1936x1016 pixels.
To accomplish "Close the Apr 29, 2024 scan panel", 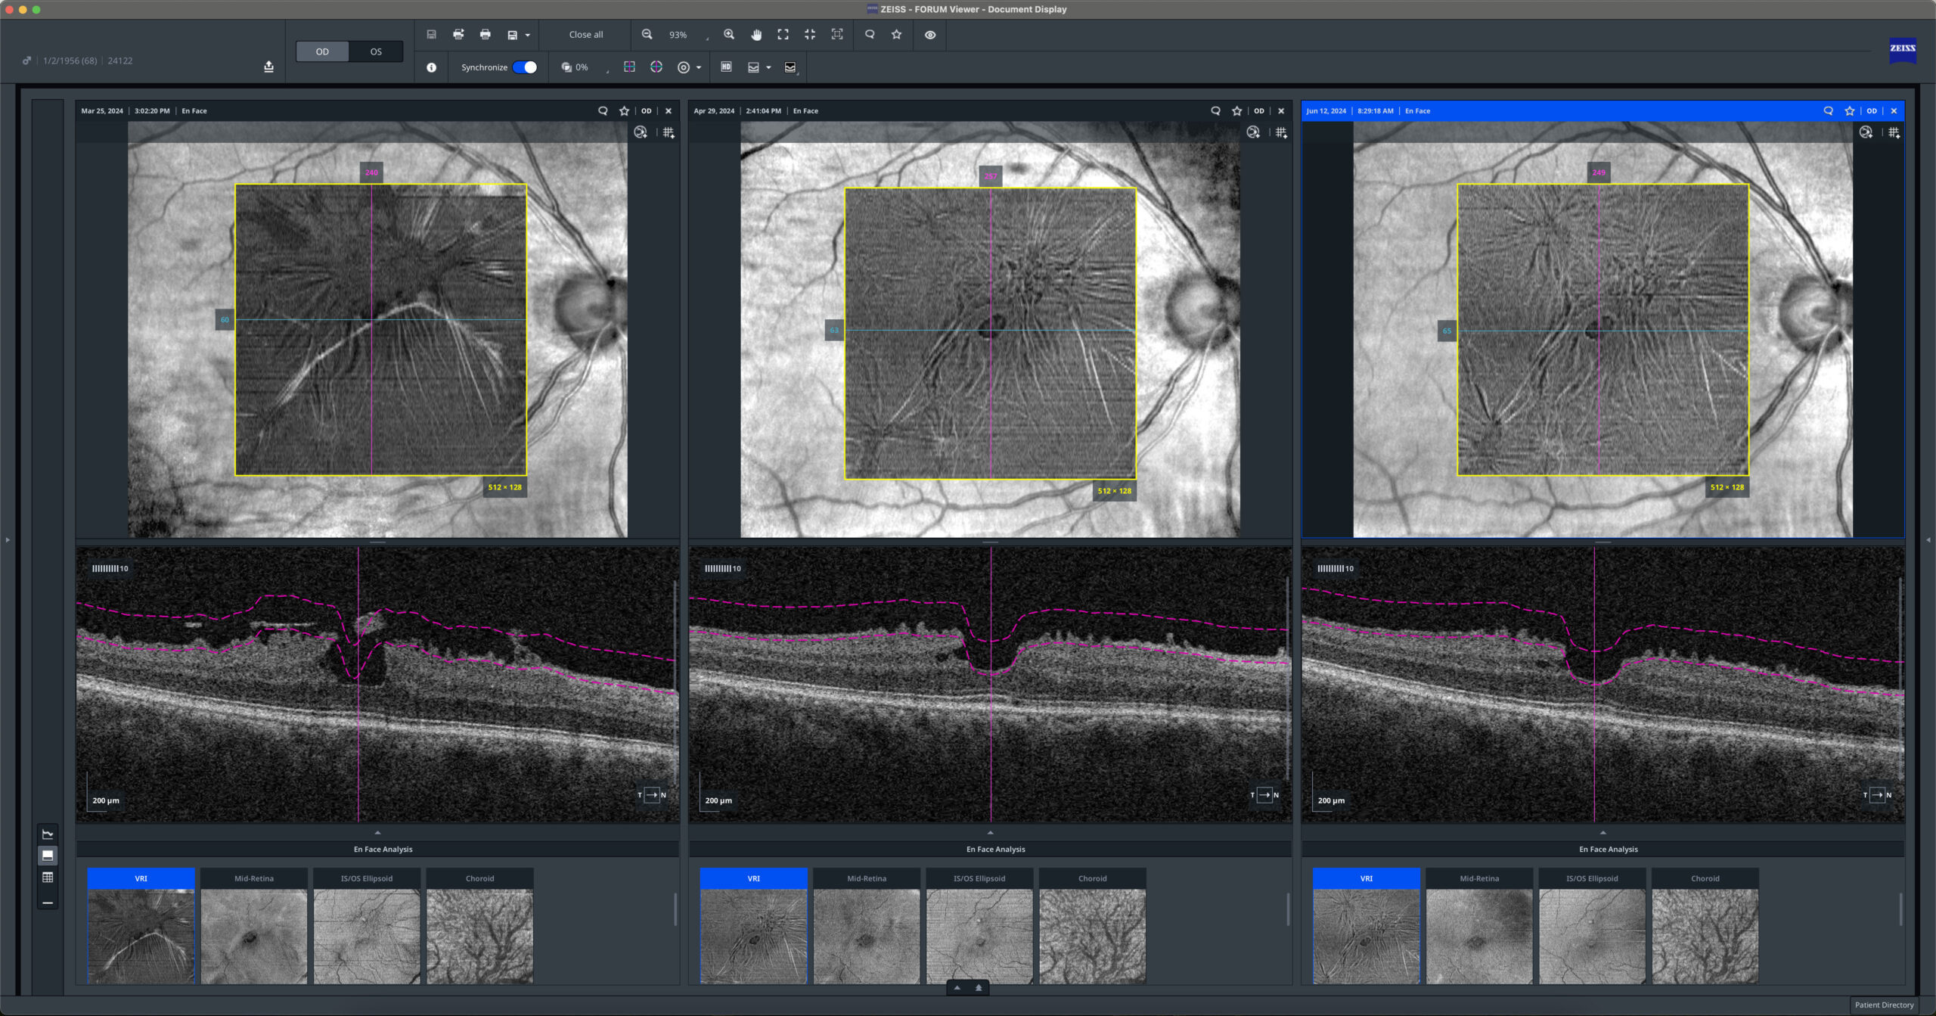I will [1281, 110].
